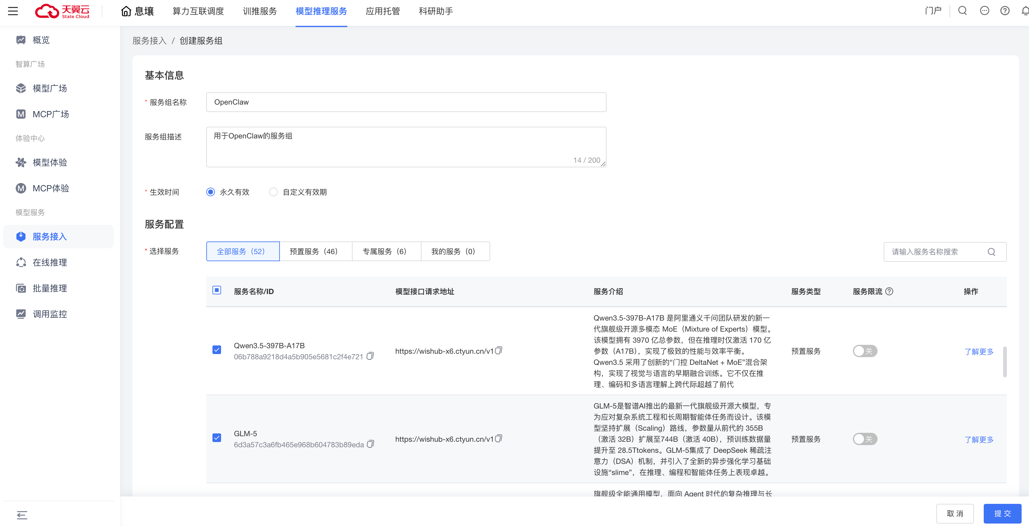Click the service group name field
The width and height of the screenshot is (1029, 526).
pos(406,102)
